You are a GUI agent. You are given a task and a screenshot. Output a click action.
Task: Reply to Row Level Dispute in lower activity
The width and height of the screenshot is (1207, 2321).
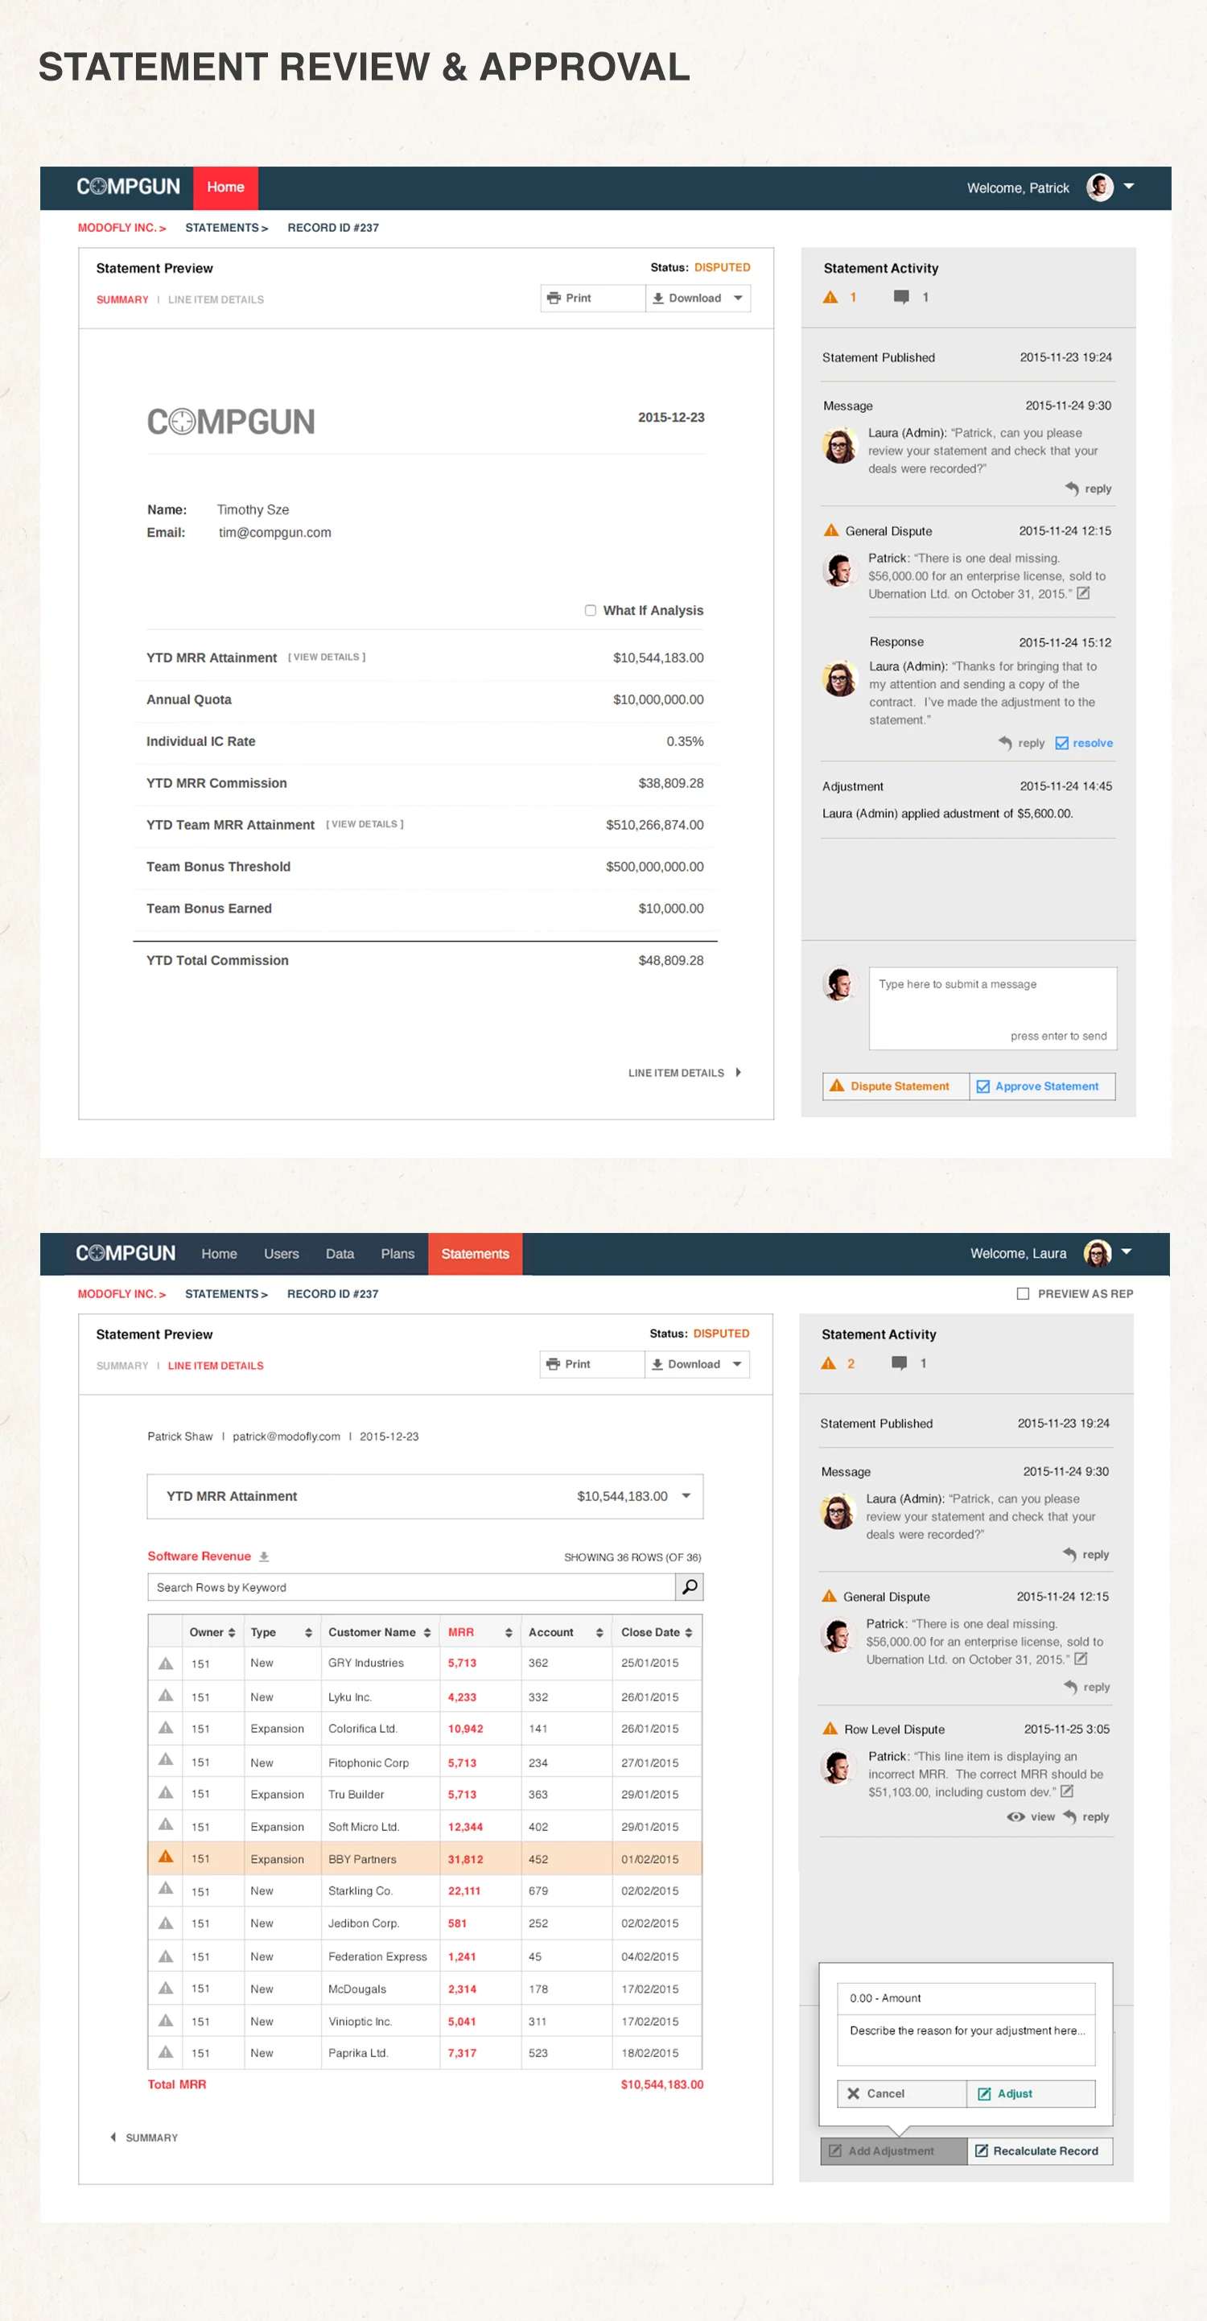tap(1085, 1816)
